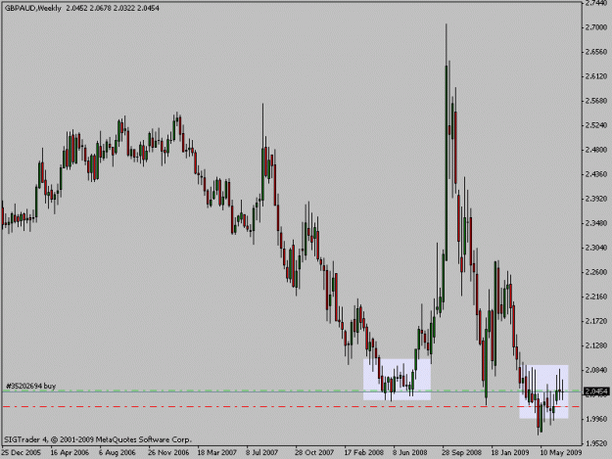
Task: Click the 25 Dec 2005 date label
Action: click(x=22, y=452)
